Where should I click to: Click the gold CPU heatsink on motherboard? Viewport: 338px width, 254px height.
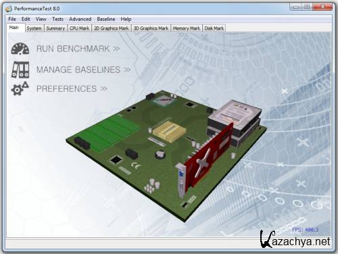170,131
